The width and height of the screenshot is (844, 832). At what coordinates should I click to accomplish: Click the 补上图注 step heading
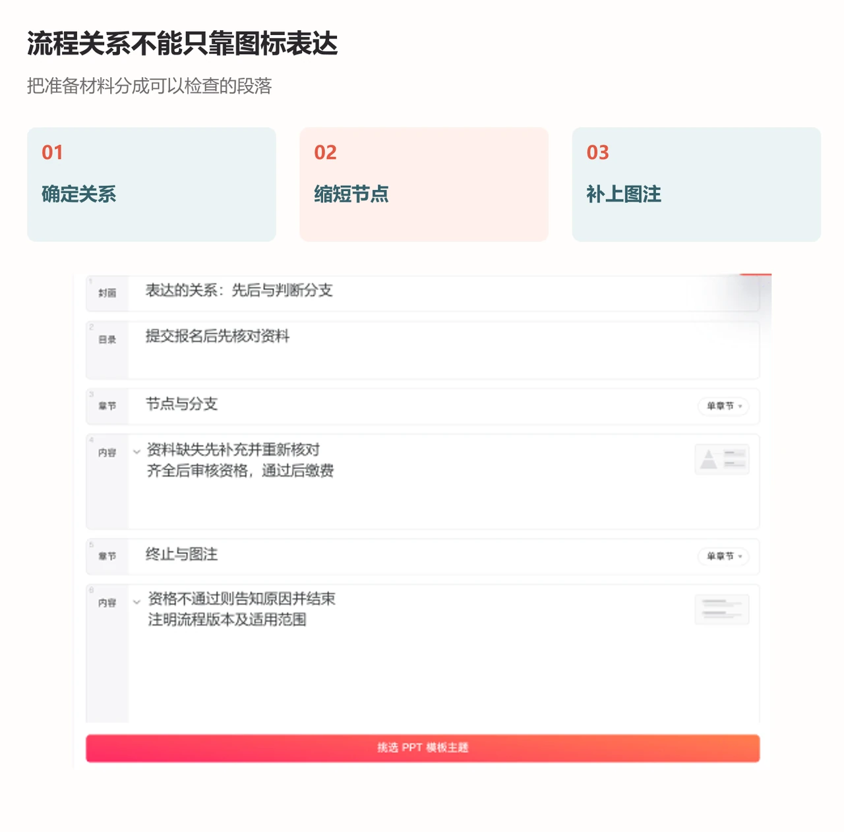pyautogui.click(x=624, y=194)
